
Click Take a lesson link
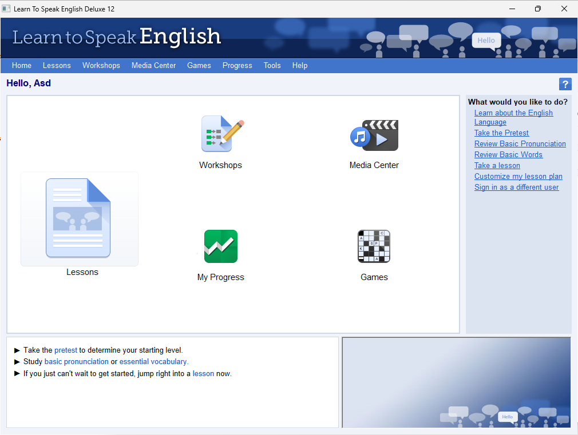tap(497, 165)
